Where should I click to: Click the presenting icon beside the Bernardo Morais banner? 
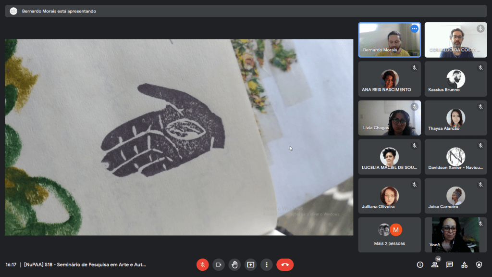(13, 11)
